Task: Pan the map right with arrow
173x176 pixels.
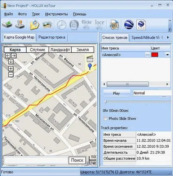Action: [14, 55]
